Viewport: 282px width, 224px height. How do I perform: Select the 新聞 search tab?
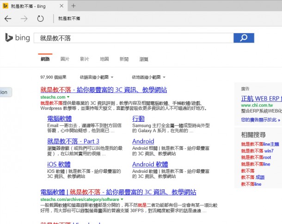(124, 59)
